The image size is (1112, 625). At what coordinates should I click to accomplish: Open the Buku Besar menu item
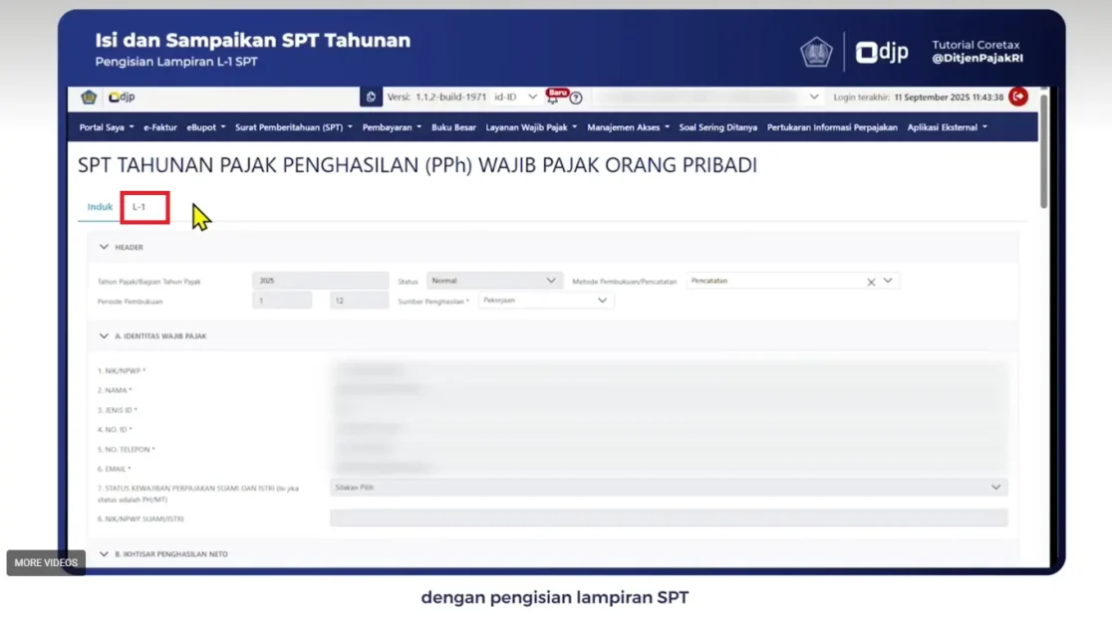[453, 127]
